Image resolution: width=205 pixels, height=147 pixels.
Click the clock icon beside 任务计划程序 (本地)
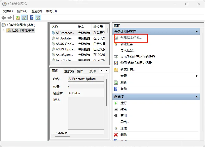tap(4, 25)
